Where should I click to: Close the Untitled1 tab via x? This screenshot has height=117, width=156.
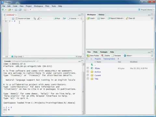tap(16, 15)
